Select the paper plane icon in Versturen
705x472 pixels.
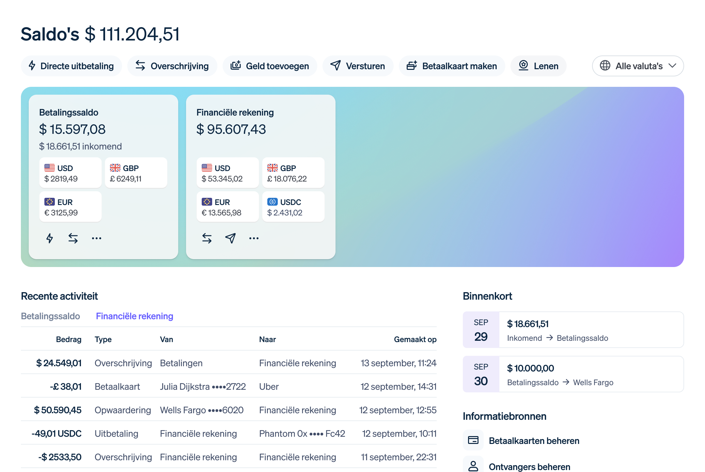tap(335, 66)
